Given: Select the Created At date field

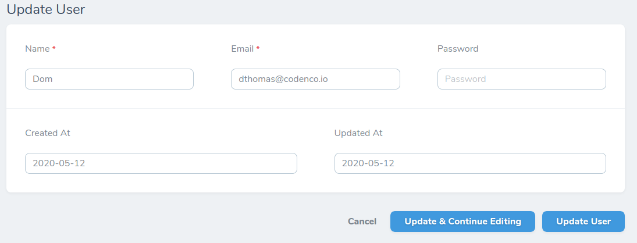Looking at the screenshot, I should point(161,163).
